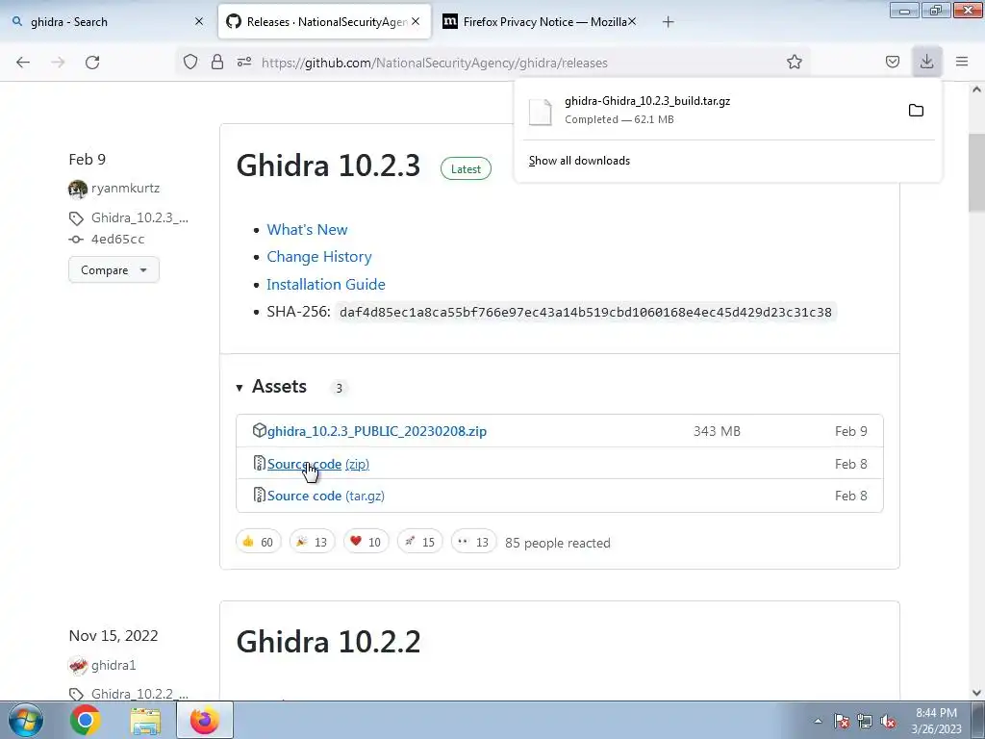Open ghidra1 user profile
Image resolution: width=985 pixels, height=739 pixels.
(x=114, y=665)
